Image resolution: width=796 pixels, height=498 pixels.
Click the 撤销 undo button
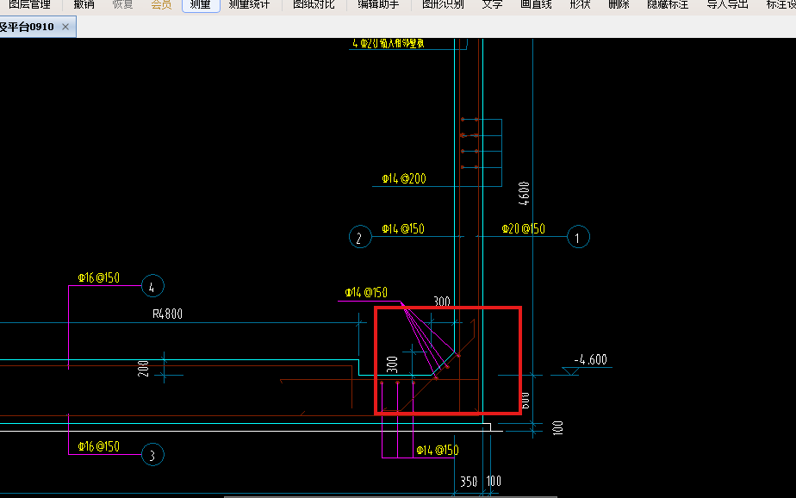[84, 5]
